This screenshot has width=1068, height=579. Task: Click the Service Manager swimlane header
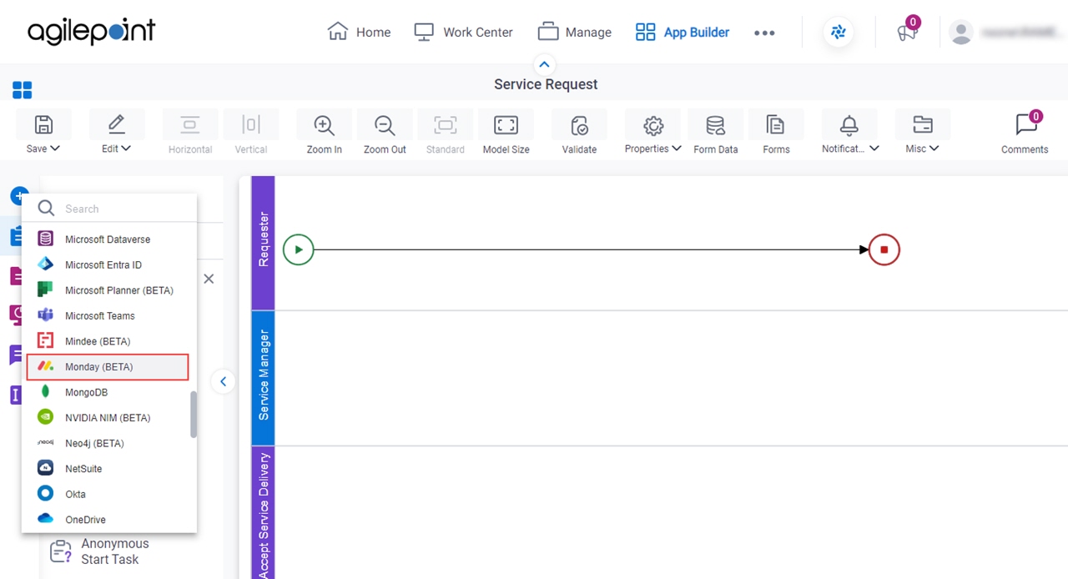click(264, 378)
